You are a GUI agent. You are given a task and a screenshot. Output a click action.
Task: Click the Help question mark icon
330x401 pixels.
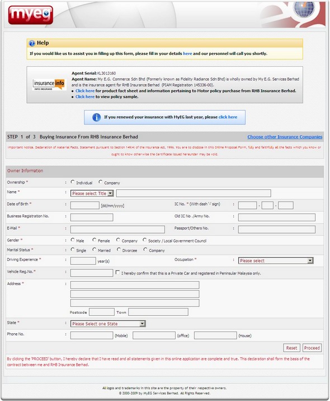[x=32, y=43]
